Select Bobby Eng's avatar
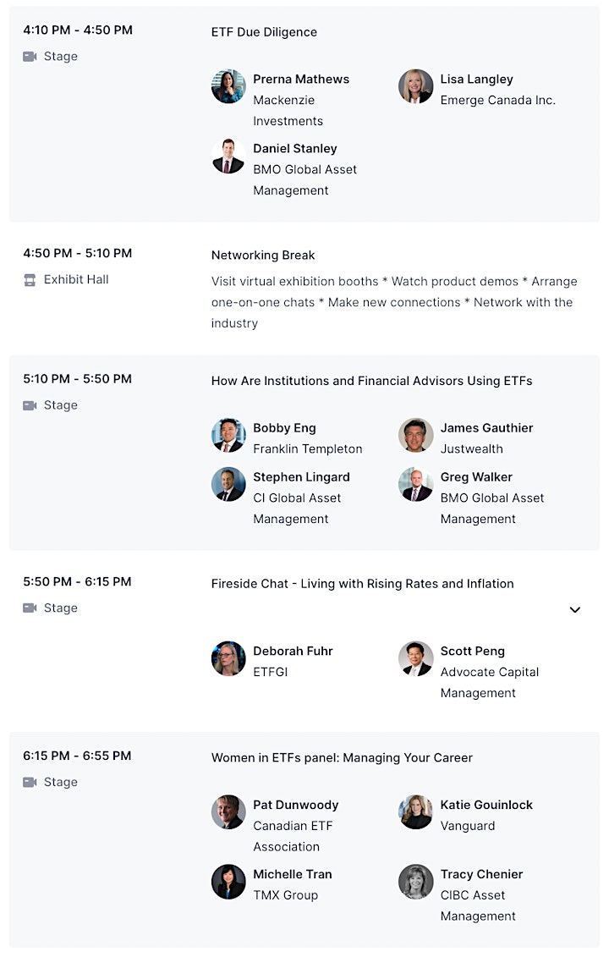This screenshot has height=957, width=609. 228,435
